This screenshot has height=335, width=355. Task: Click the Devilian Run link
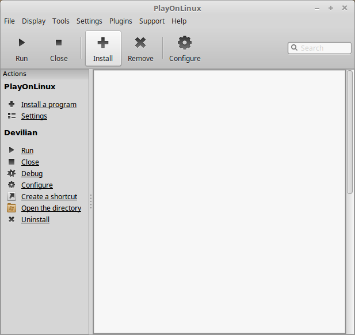(x=28, y=151)
